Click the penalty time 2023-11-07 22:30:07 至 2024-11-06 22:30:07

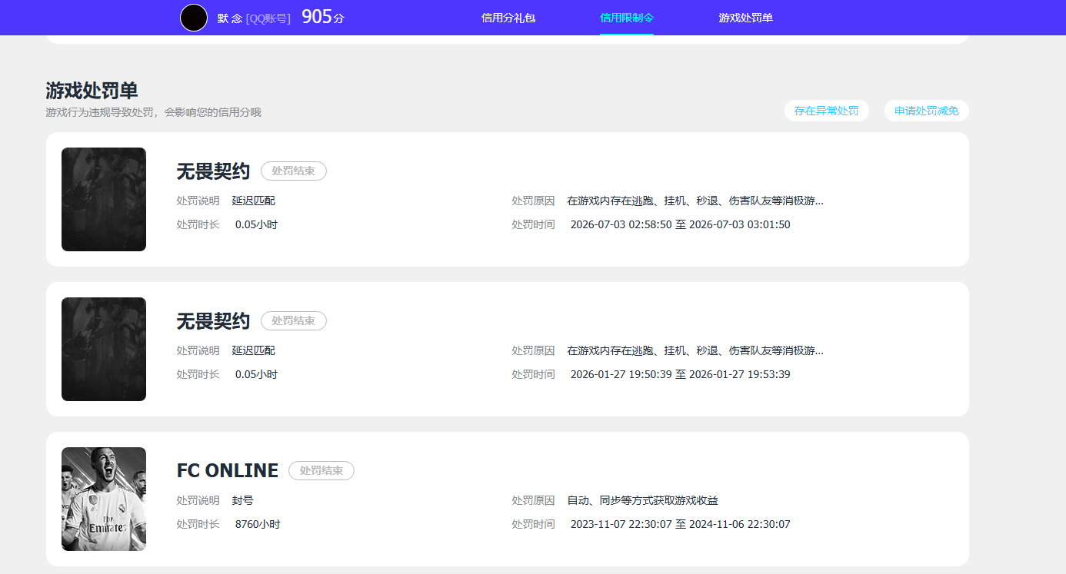coord(681,524)
